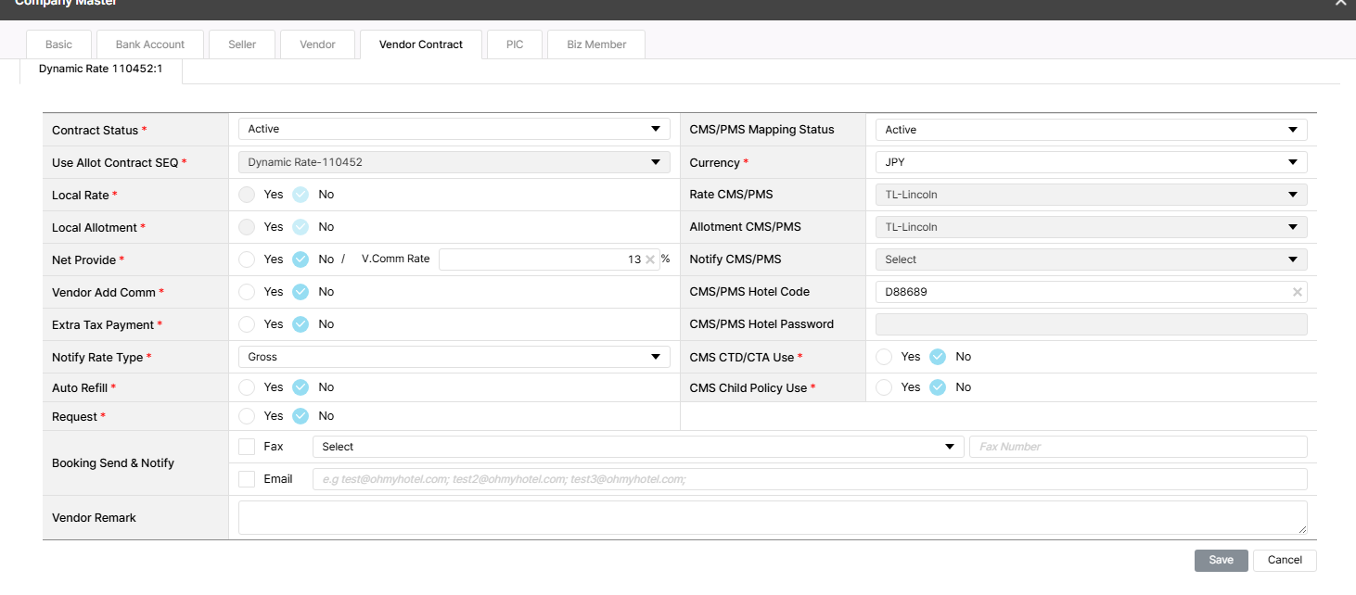
Task: Click the Cancel button
Action: [x=1285, y=560]
